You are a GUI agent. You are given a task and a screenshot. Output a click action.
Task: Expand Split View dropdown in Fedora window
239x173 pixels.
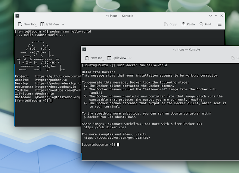coord(63,24)
